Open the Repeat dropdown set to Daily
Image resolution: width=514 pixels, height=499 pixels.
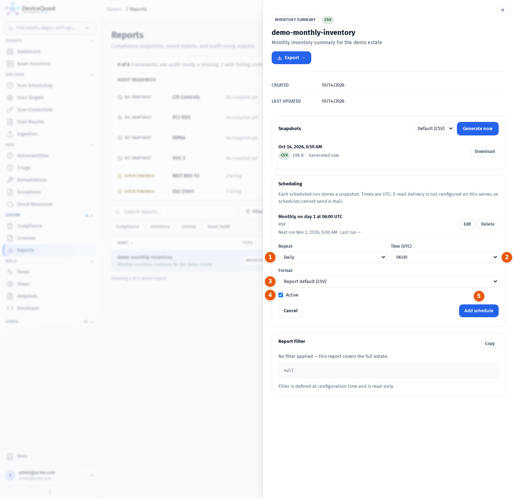(x=332, y=257)
